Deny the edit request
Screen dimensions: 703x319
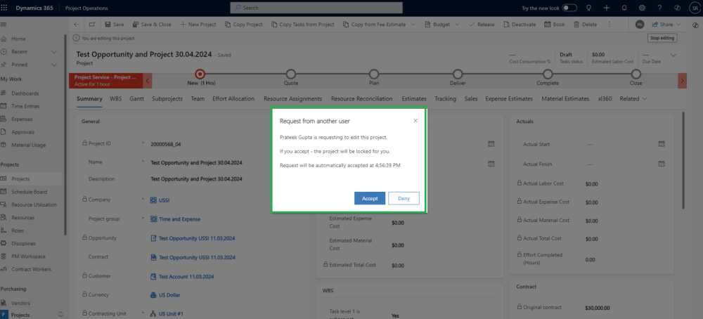[404, 198]
